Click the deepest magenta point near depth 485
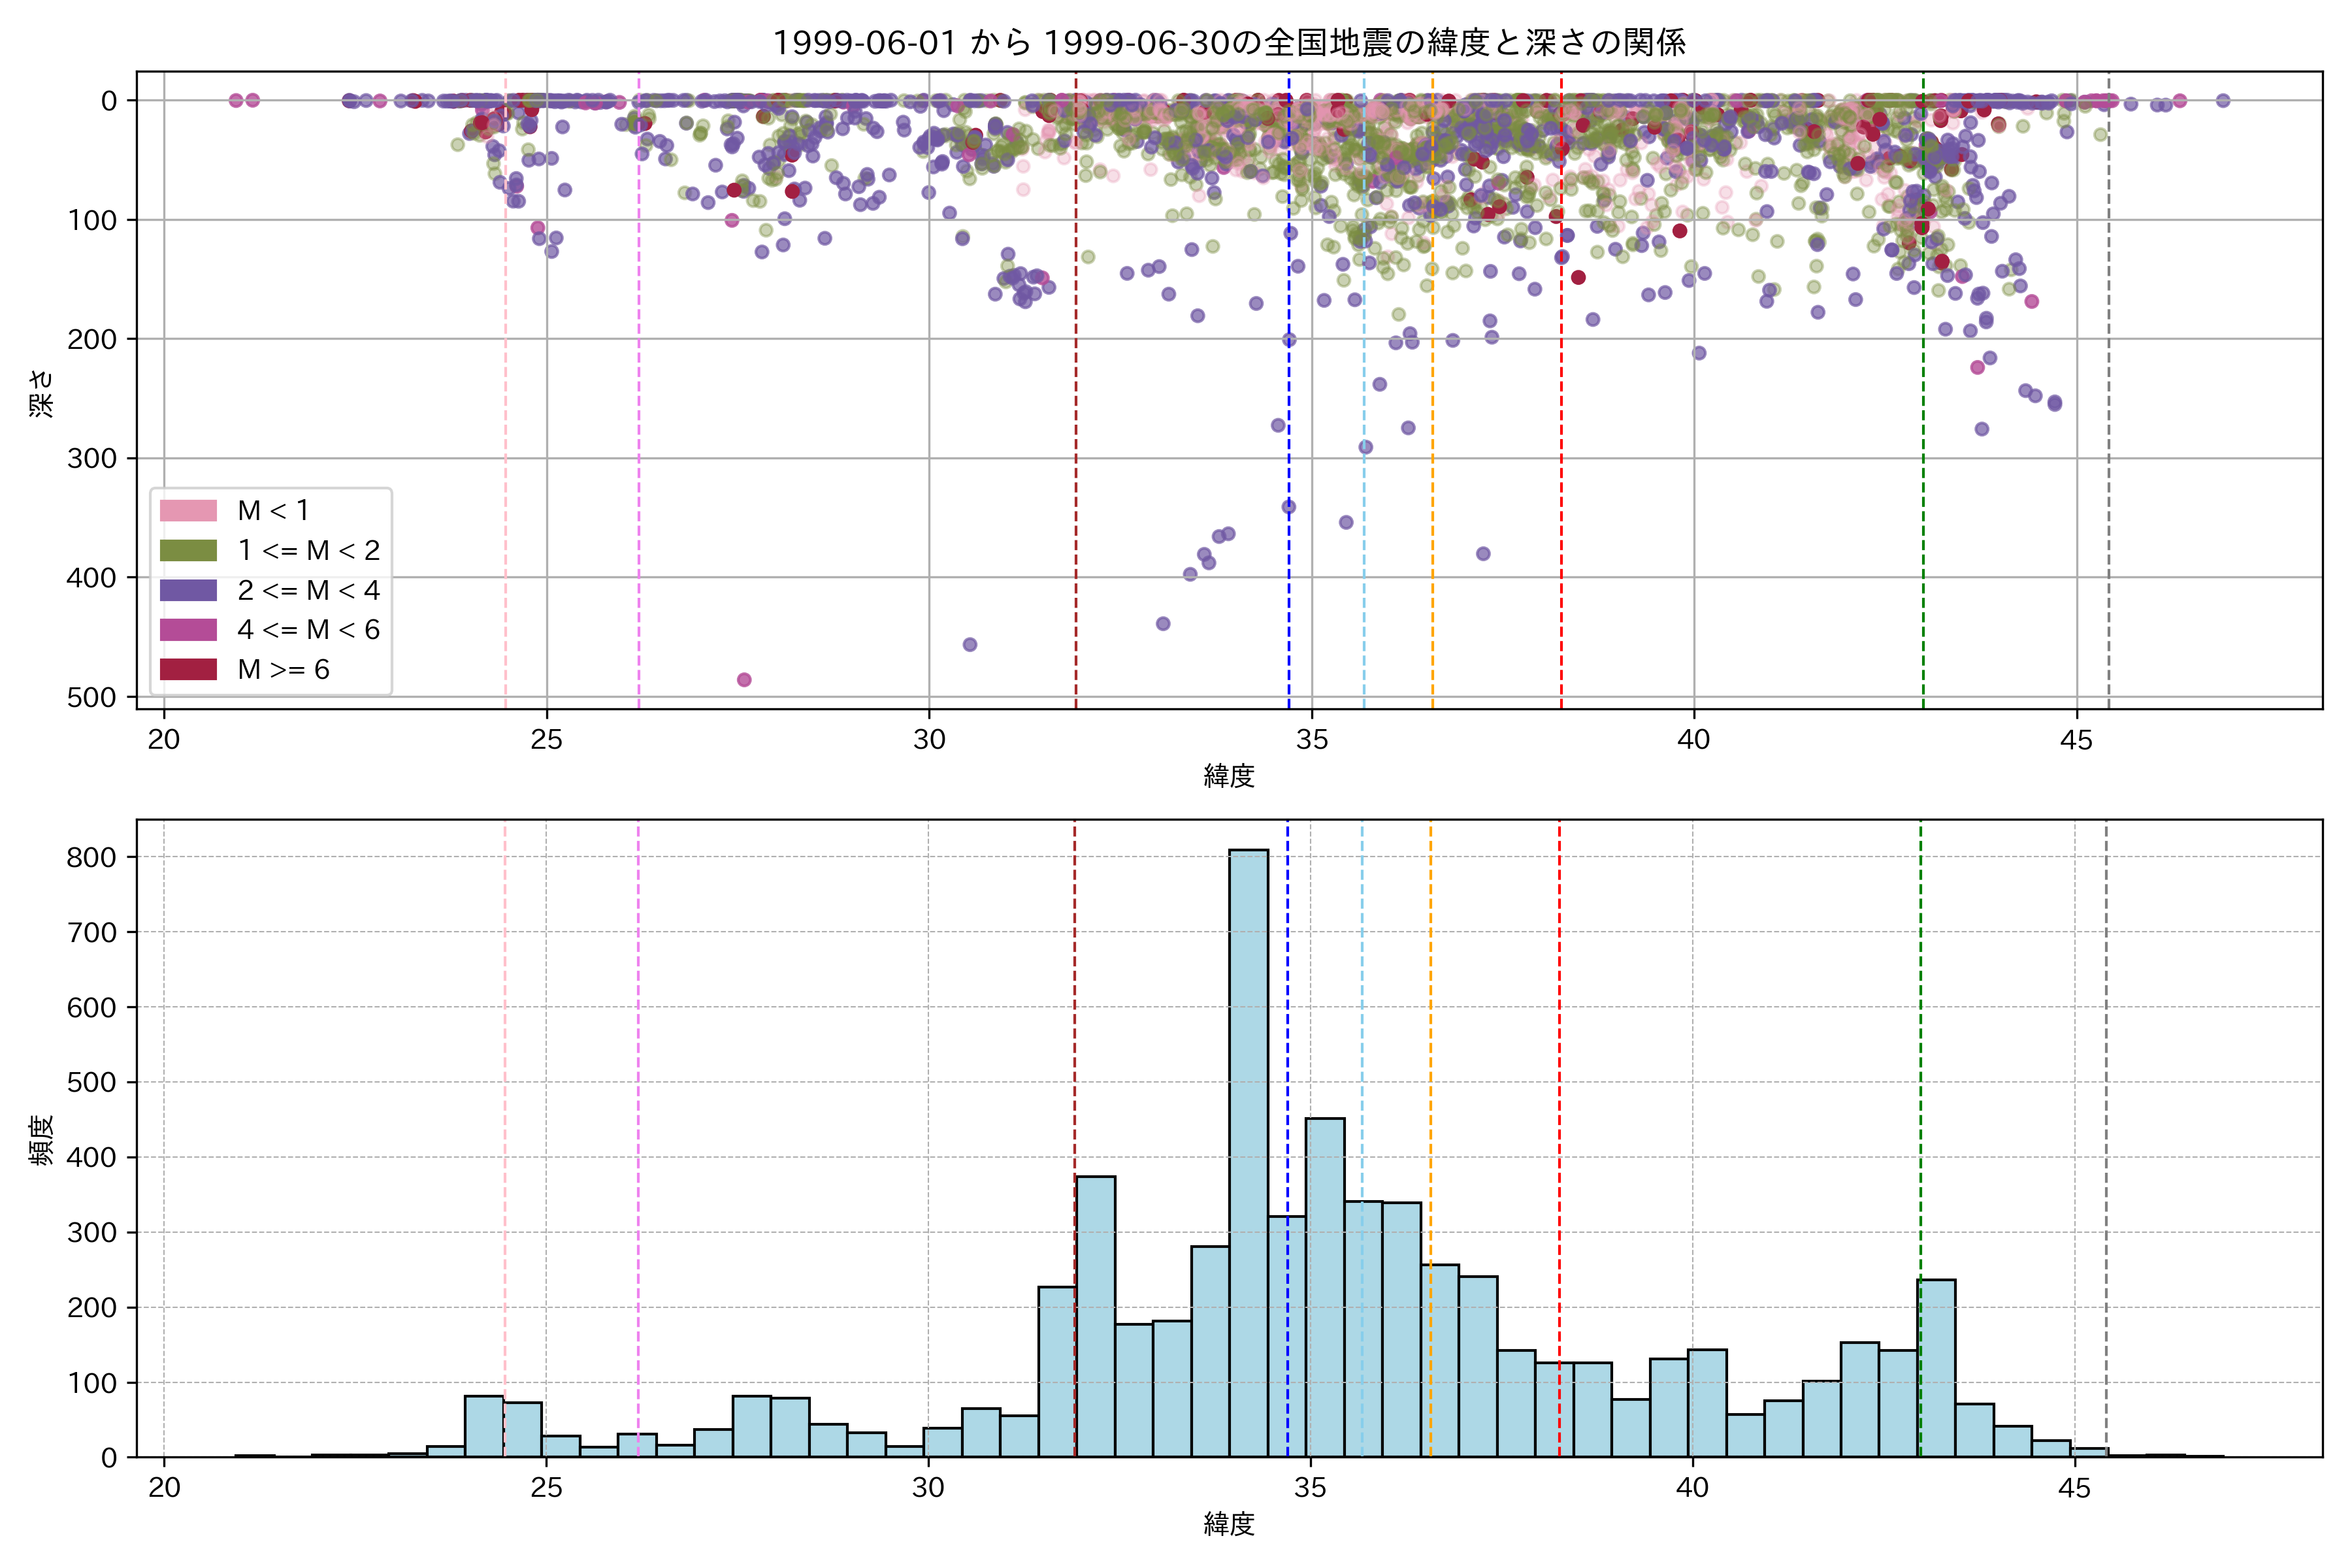The height and width of the screenshot is (1568, 2352). pyautogui.click(x=744, y=680)
